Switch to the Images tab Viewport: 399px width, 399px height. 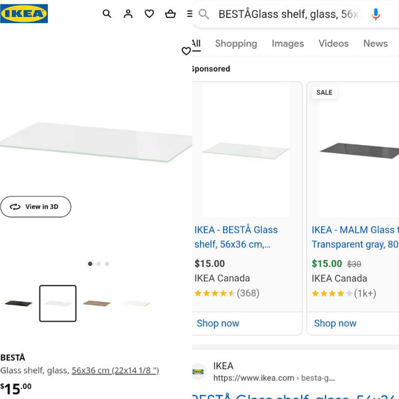(287, 43)
